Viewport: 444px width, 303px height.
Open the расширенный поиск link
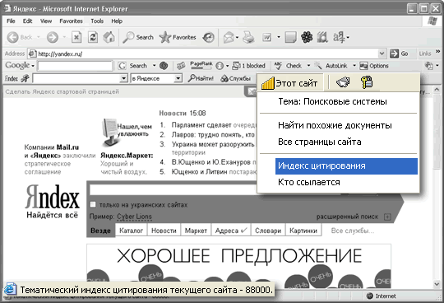[x=348, y=217]
